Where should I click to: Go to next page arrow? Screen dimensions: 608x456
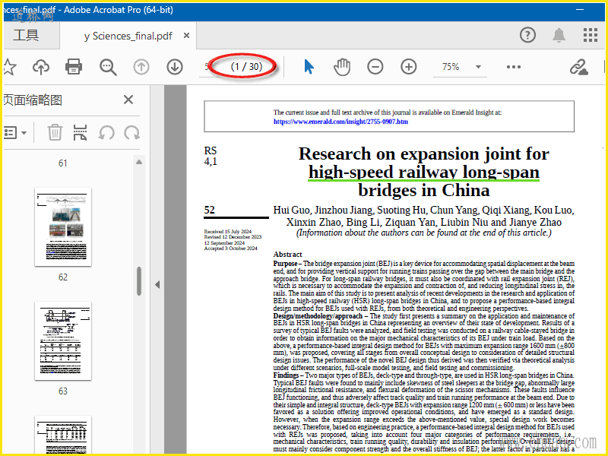coord(175,67)
